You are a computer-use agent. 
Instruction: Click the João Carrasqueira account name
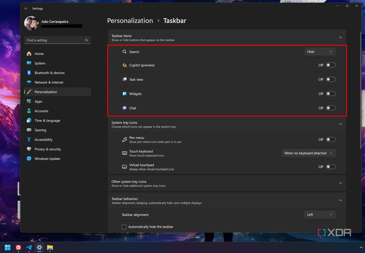click(55, 22)
